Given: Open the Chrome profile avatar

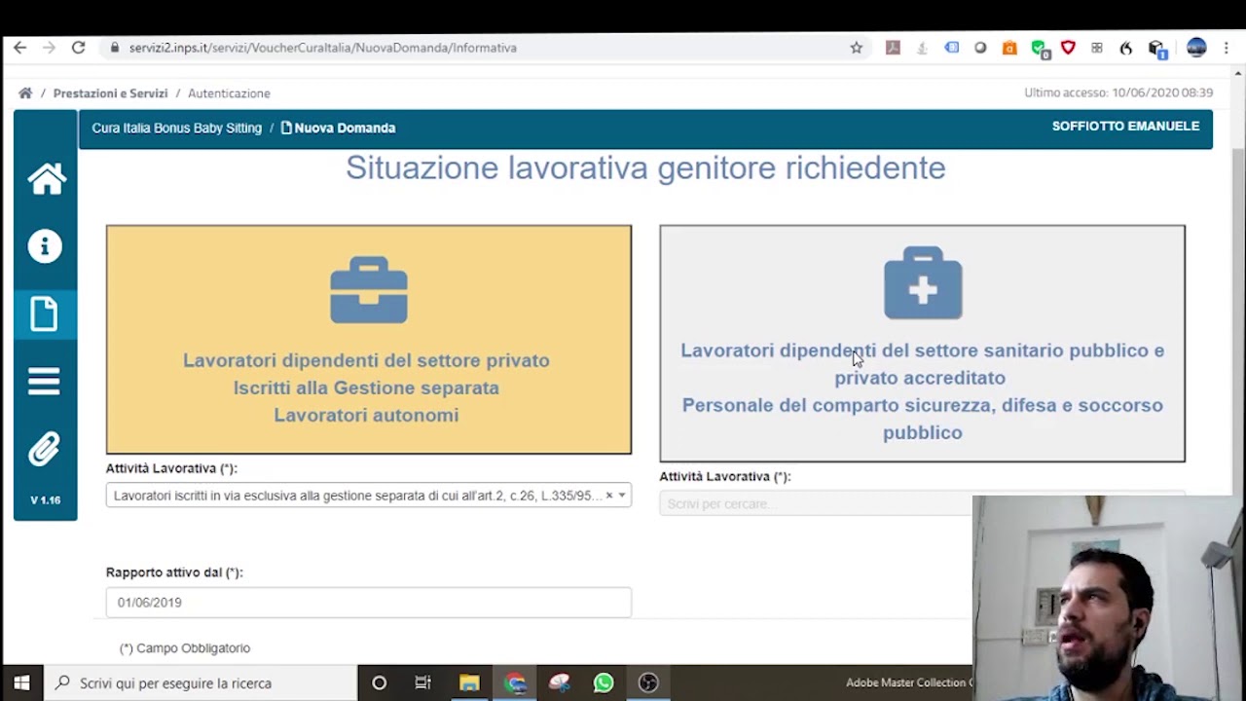Looking at the screenshot, I should (x=1196, y=48).
